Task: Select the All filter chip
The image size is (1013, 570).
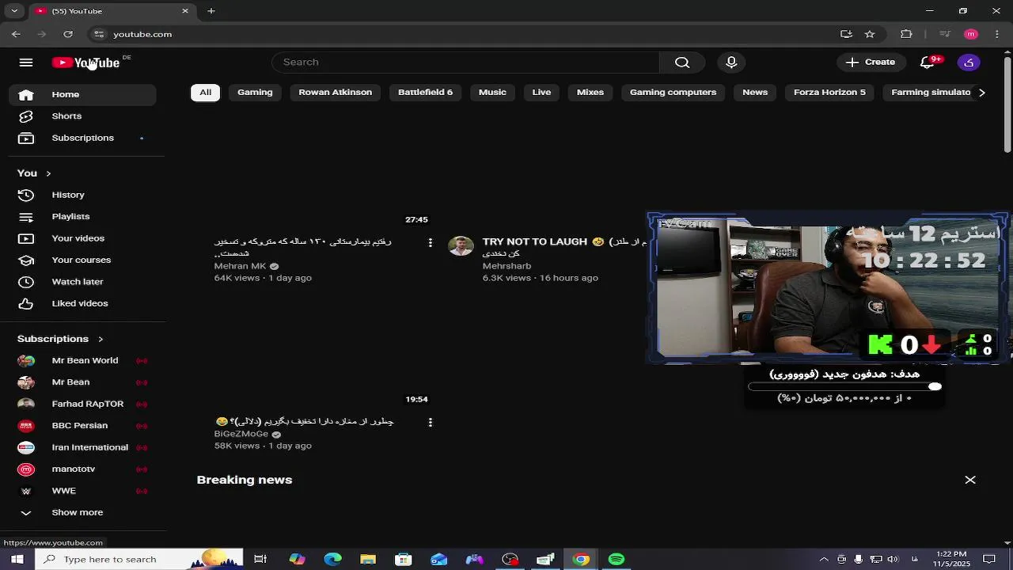Action: (x=205, y=93)
